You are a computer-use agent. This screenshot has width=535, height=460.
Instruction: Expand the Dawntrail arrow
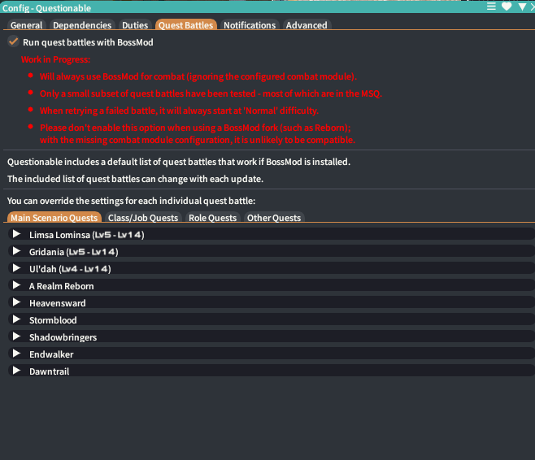(16, 371)
